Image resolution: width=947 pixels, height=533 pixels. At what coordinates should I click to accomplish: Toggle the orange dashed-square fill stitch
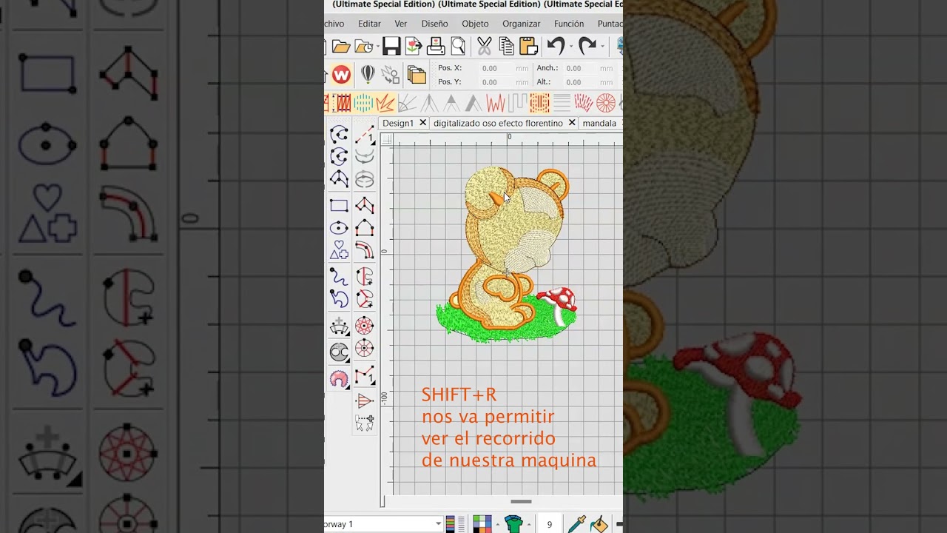pos(539,103)
